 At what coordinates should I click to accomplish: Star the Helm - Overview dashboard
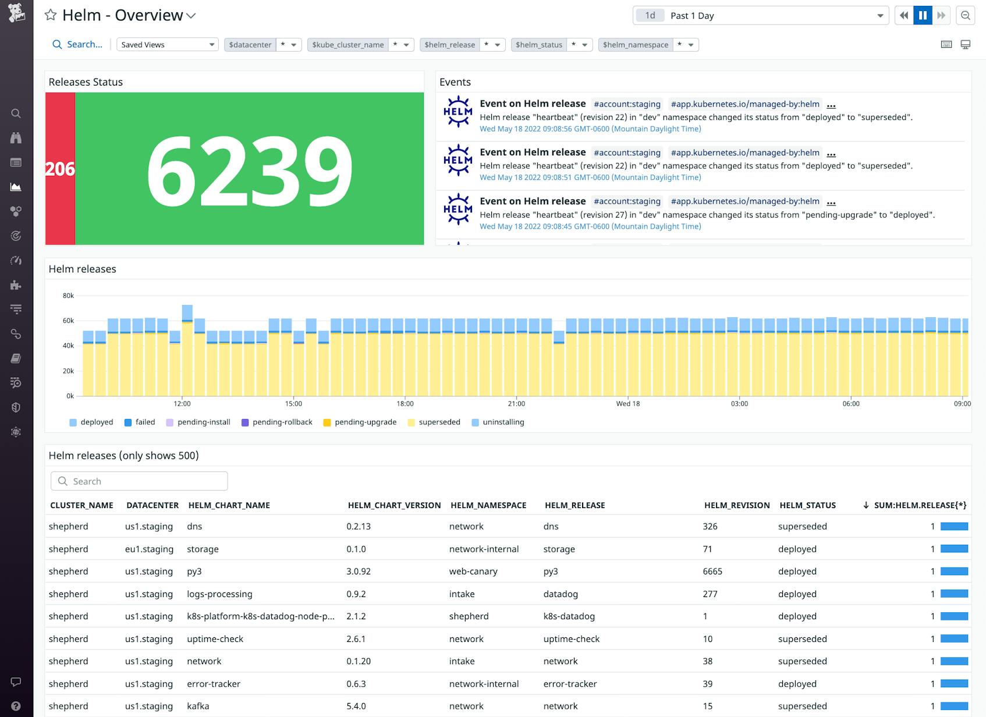coord(51,15)
